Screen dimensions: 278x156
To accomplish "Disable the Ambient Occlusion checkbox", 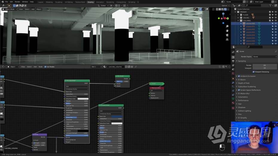I will [239, 76].
